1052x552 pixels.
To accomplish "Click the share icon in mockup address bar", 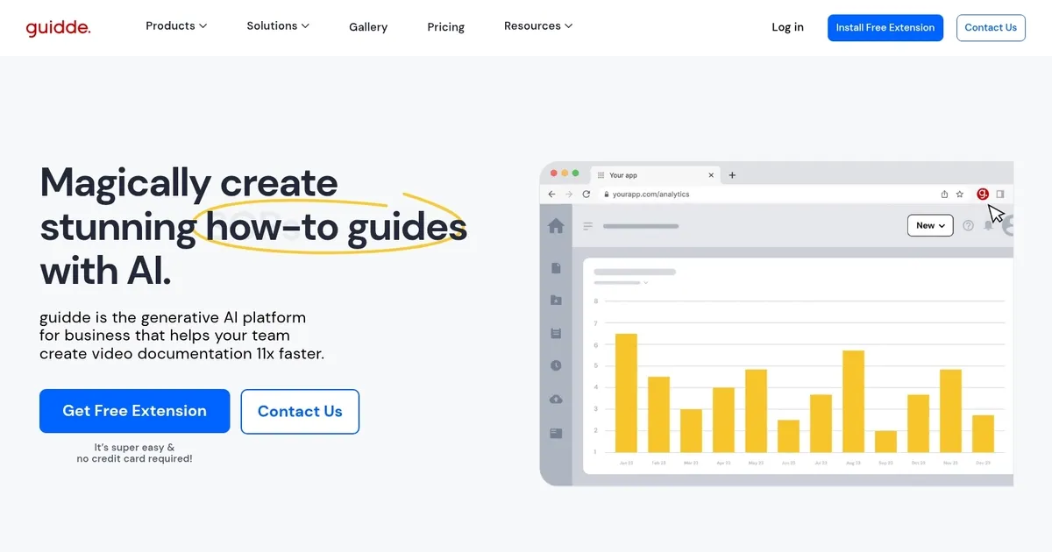I will click(x=944, y=194).
